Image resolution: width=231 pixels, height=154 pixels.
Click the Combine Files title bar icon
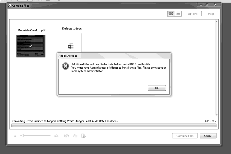click(10, 6)
